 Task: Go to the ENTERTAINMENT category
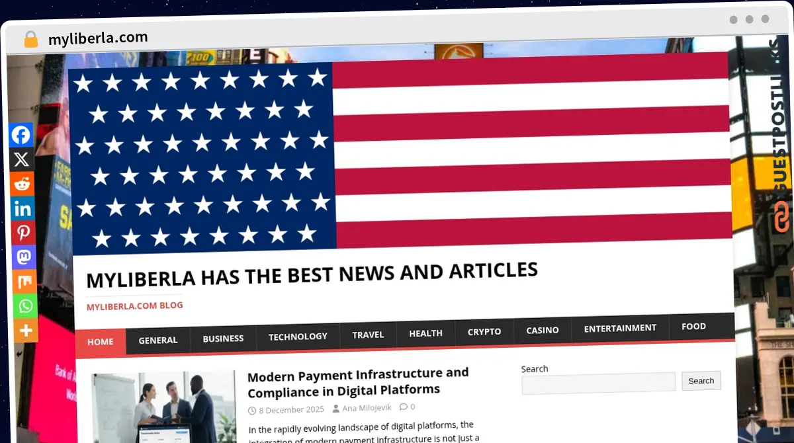click(x=619, y=328)
